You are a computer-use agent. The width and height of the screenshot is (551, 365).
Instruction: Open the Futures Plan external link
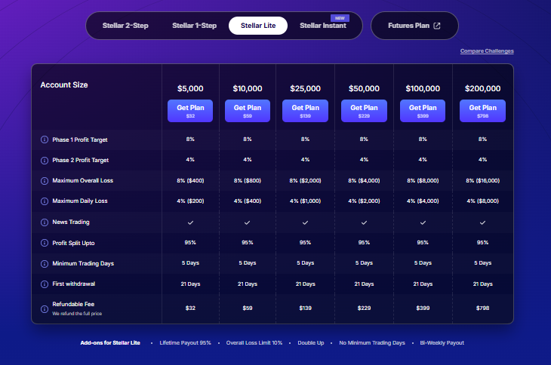[414, 26]
